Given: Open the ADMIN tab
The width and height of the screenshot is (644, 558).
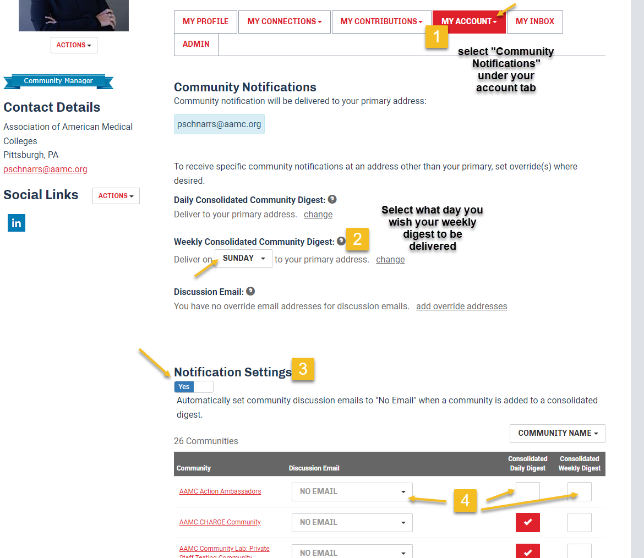Looking at the screenshot, I should point(196,45).
